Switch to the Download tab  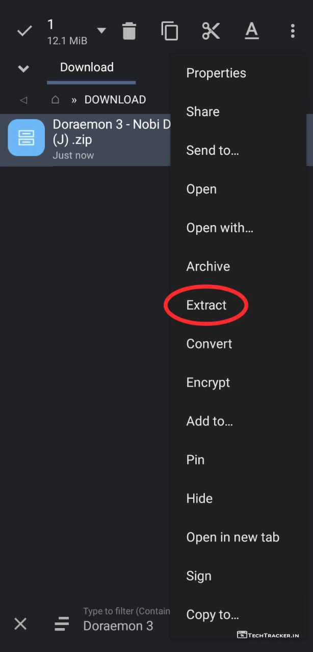tap(87, 67)
